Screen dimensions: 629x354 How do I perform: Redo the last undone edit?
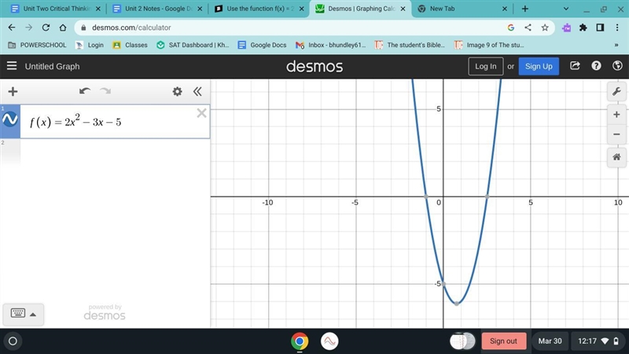click(x=105, y=91)
